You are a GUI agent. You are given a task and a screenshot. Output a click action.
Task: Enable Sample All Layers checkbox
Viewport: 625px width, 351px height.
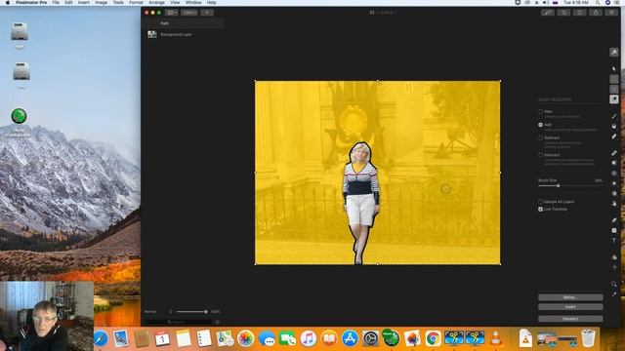point(540,202)
